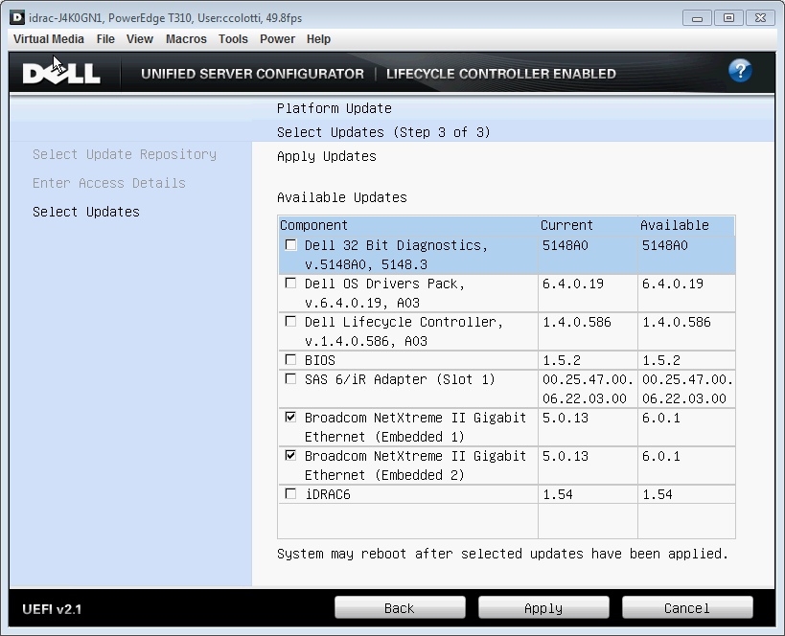This screenshot has height=636, width=785.
Task: Close the iDRAC console window
Action: pos(760,18)
